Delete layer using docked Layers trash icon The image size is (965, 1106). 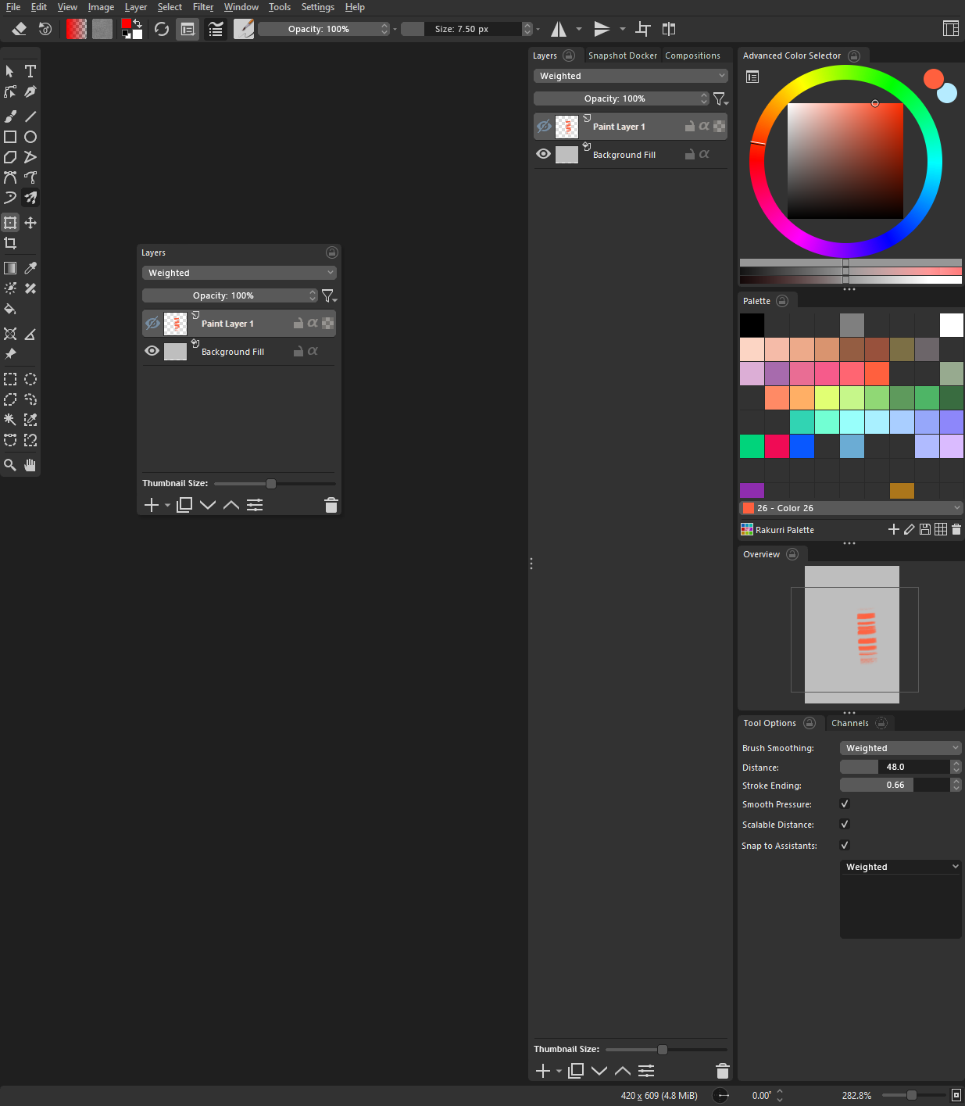point(722,1071)
